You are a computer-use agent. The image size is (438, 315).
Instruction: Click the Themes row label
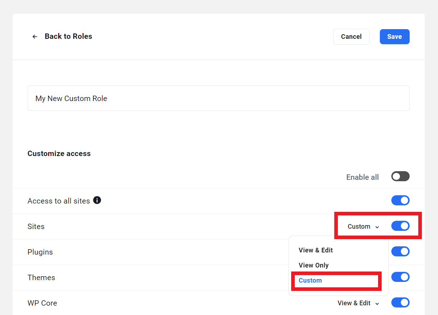pos(41,278)
